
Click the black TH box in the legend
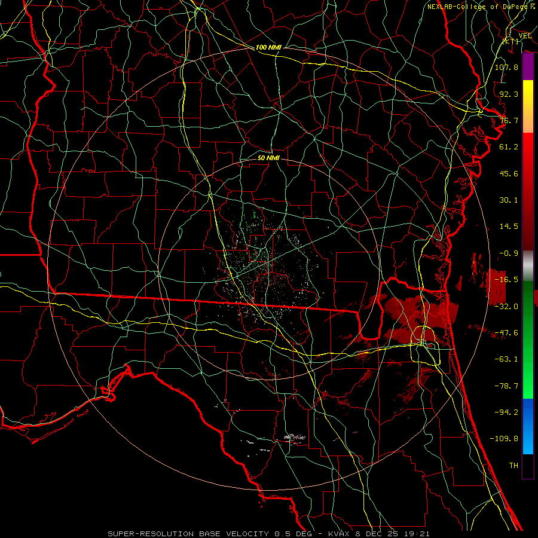coord(528,466)
